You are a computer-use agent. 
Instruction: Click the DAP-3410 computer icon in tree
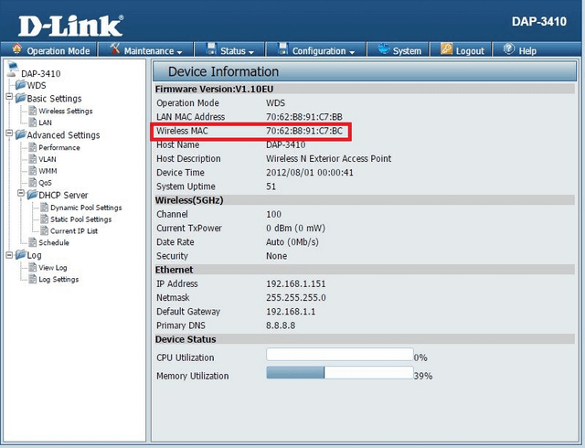(12, 73)
